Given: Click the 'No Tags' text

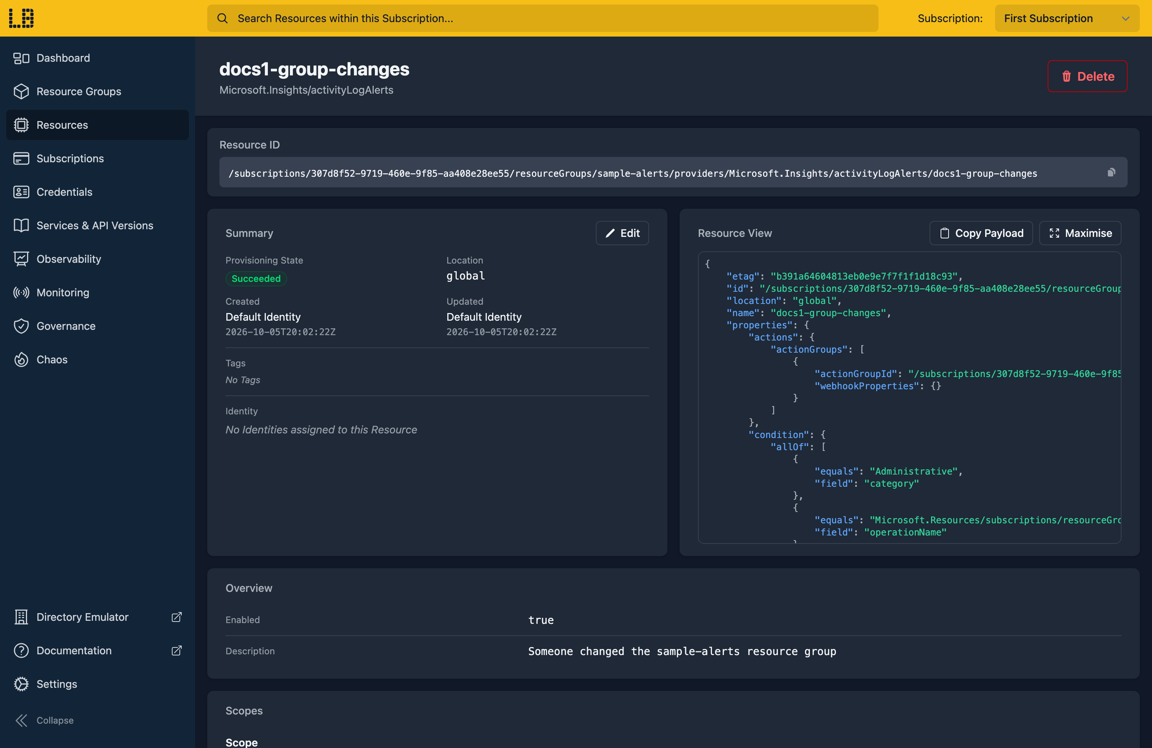Looking at the screenshot, I should [243, 380].
